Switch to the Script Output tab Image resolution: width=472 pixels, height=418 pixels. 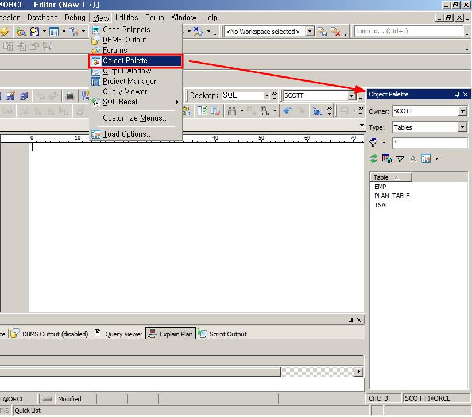pos(227,334)
